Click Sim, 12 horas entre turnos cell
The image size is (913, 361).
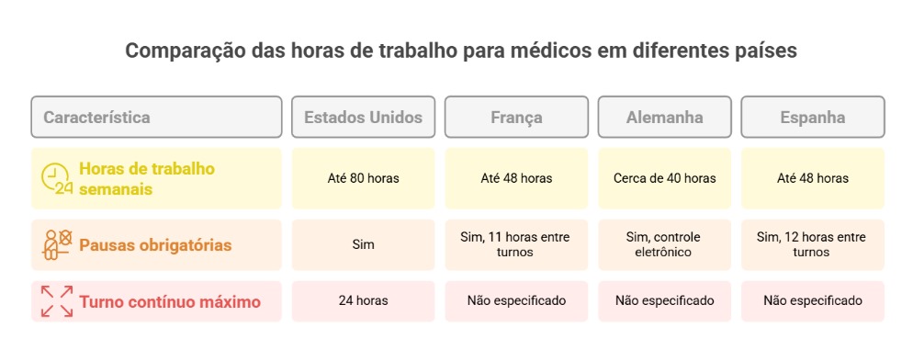tap(812, 244)
